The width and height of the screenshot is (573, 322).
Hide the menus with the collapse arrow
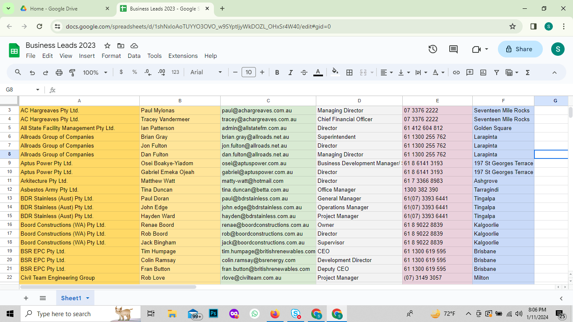click(555, 73)
